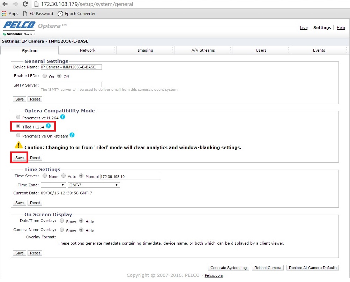Expand the GMT-7 time zone dropdown

click(x=94, y=185)
